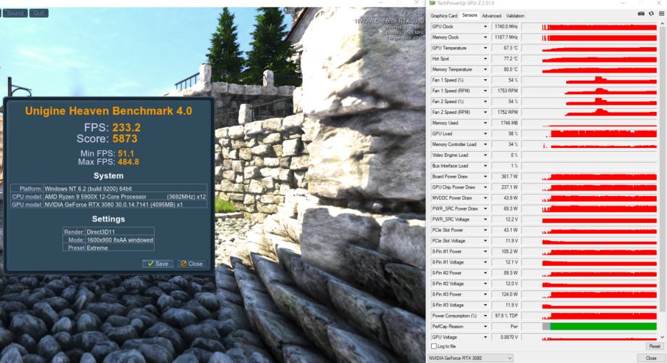667x363 pixels.
Task: Open the 8-Pin #1 Power dropdown
Action: pyautogui.click(x=485, y=251)
